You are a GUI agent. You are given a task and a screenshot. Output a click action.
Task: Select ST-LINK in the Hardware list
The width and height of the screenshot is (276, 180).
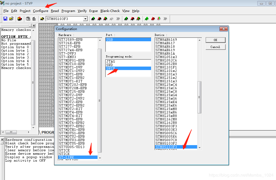[78, 157]
